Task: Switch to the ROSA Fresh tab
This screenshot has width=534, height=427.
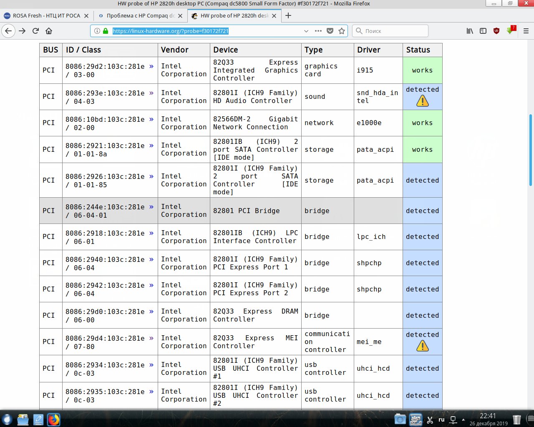Action: pyautogui.click(x=46, y=16)
